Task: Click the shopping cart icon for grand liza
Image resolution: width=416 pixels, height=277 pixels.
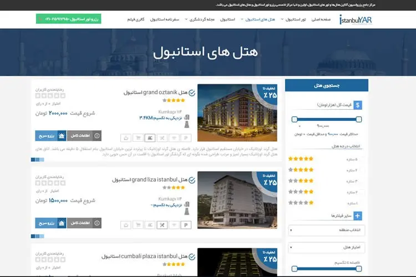Action: 138,225
